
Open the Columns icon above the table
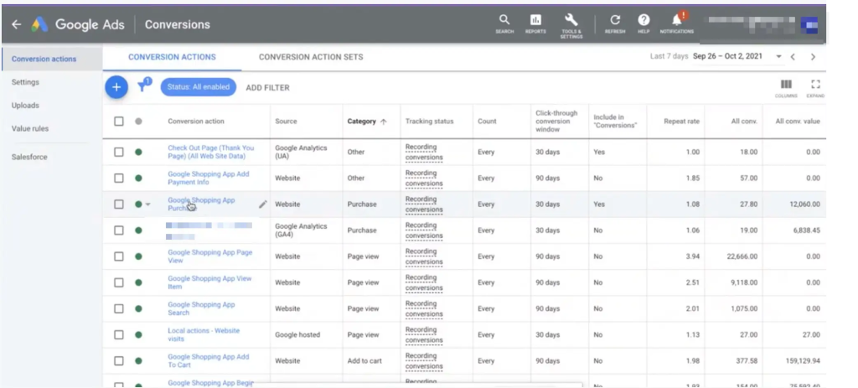(x=786, y=85)
